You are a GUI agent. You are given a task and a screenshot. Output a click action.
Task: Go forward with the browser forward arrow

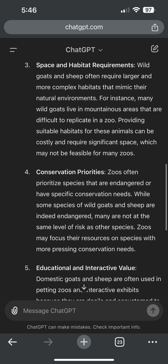coord(48,342)
